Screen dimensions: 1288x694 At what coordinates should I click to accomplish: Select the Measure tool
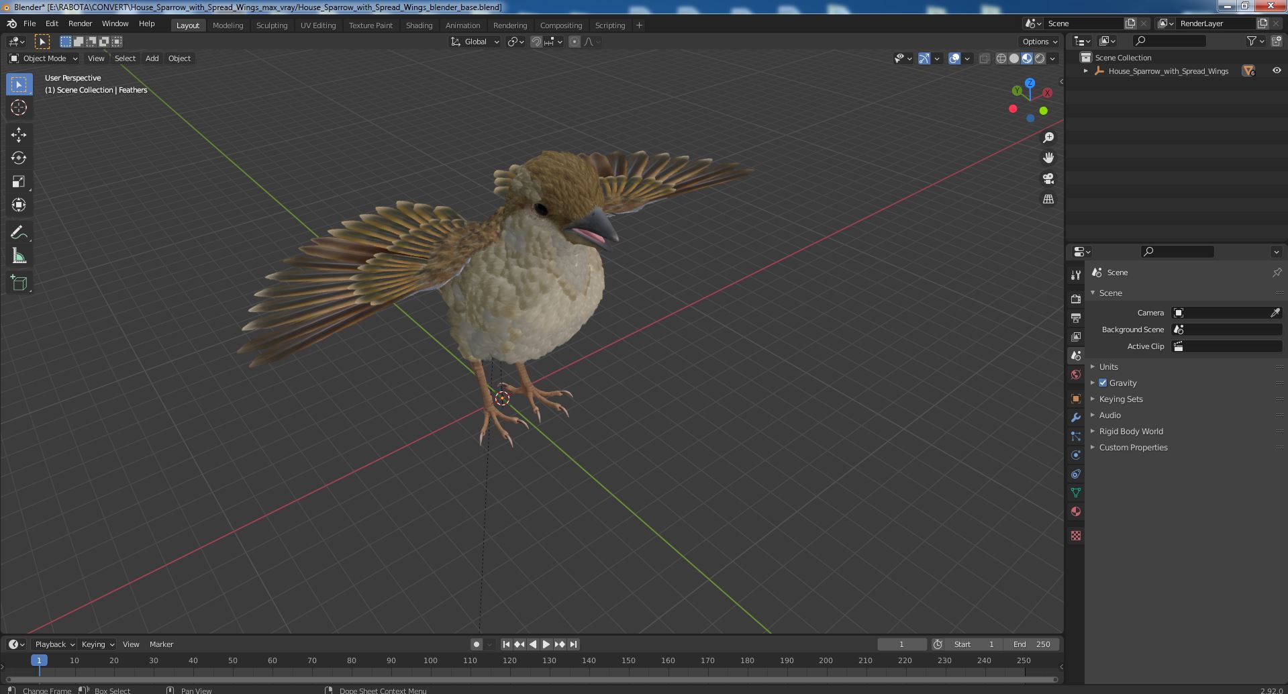click(x=19, y=256)
